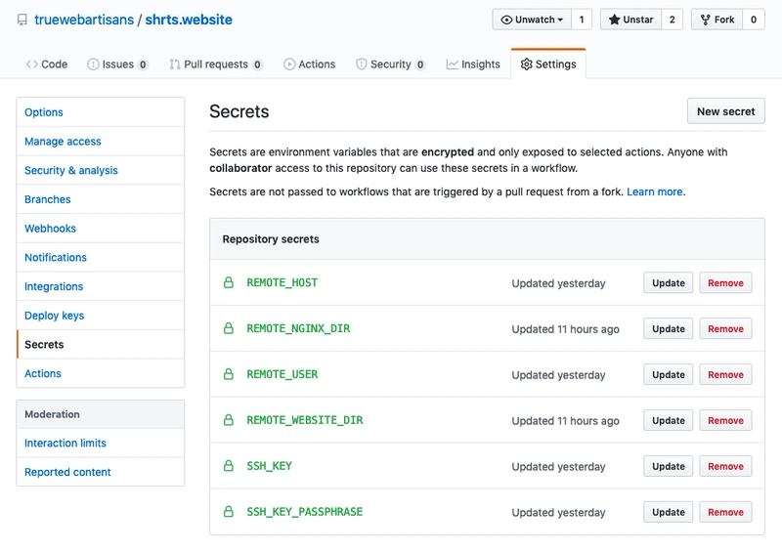The width and height of the screenshot is (782, 553).
Task: Update the REMOTE_NGINX_DIR secret
Action: click(669, 328)
